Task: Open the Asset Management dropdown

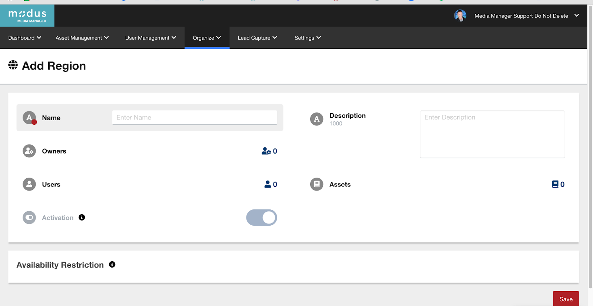Action: [x=82, y=38]
